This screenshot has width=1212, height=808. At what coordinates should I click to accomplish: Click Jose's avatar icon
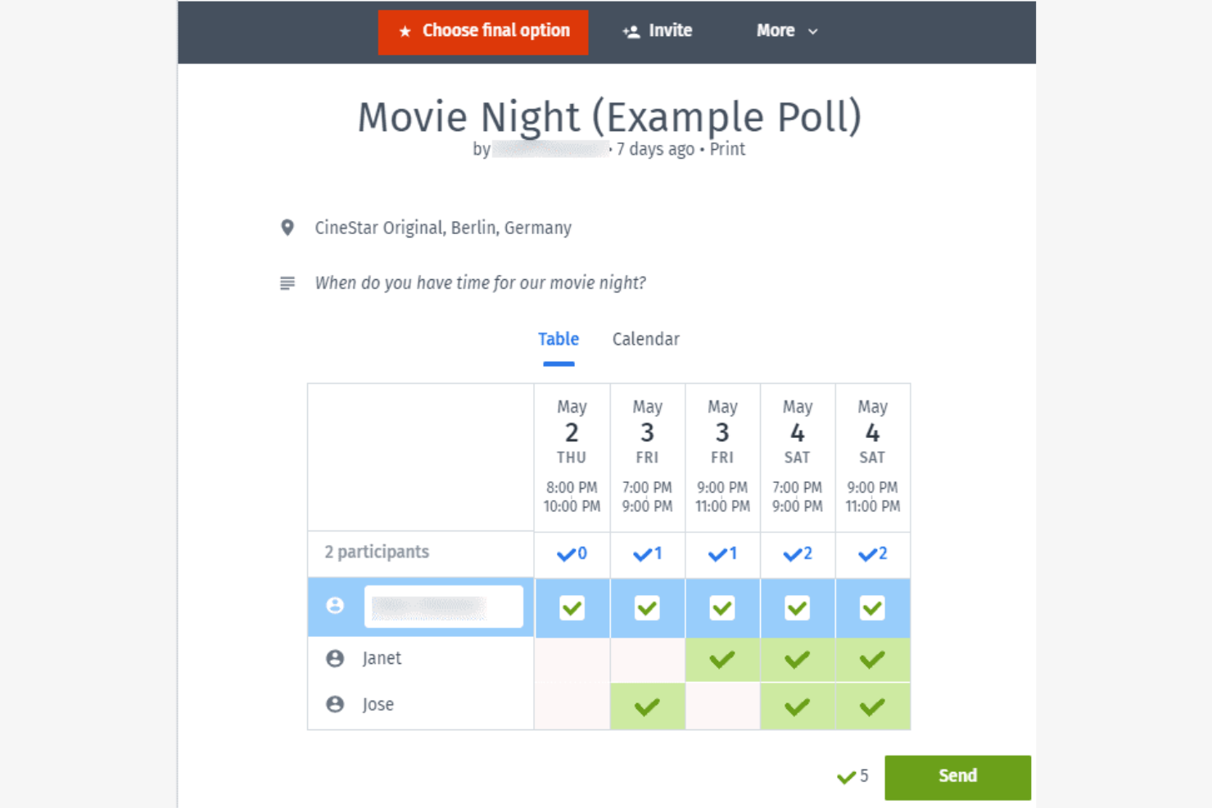pos(335,704)
